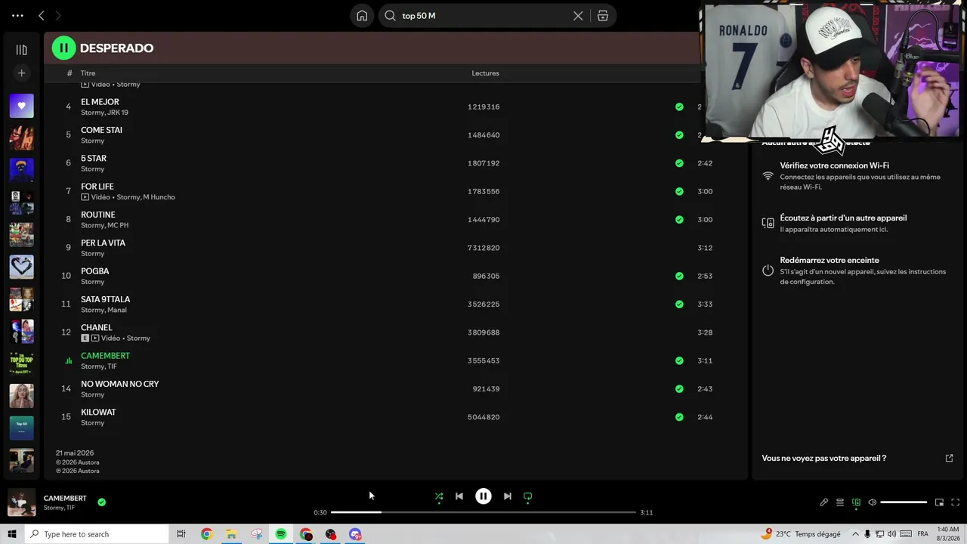Clear the search field text
The image size is (967, 544).
pos(578,16)
